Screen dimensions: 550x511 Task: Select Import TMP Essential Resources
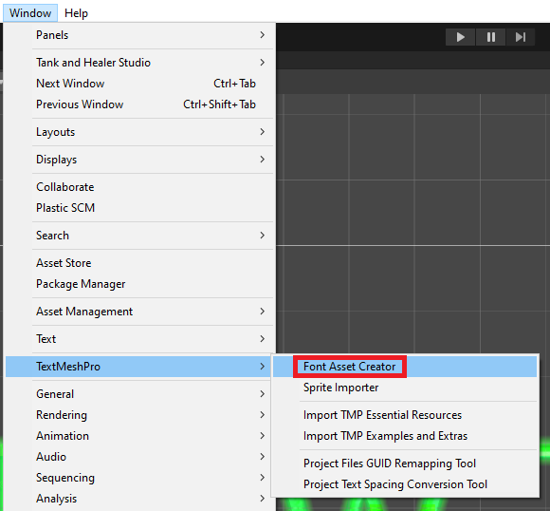(405, 415)
